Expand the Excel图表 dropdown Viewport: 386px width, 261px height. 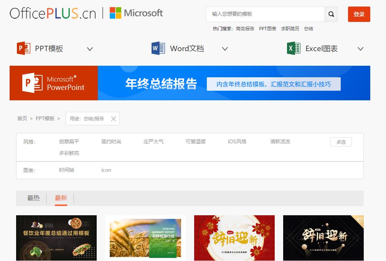pyautogui.click(x=361, y=49)
